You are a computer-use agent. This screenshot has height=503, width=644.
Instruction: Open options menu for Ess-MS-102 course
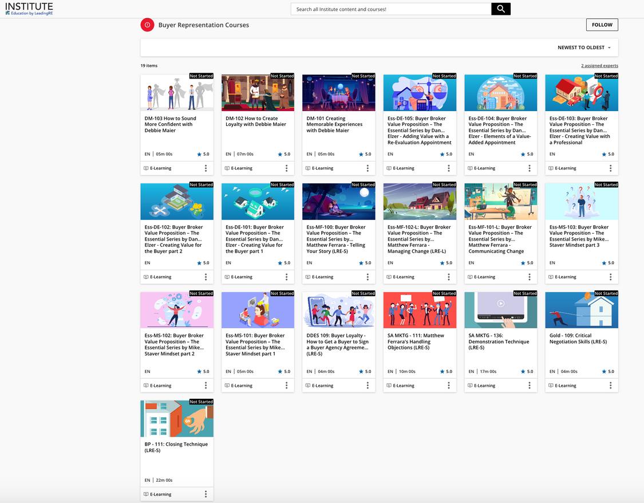tap(206, 386)
